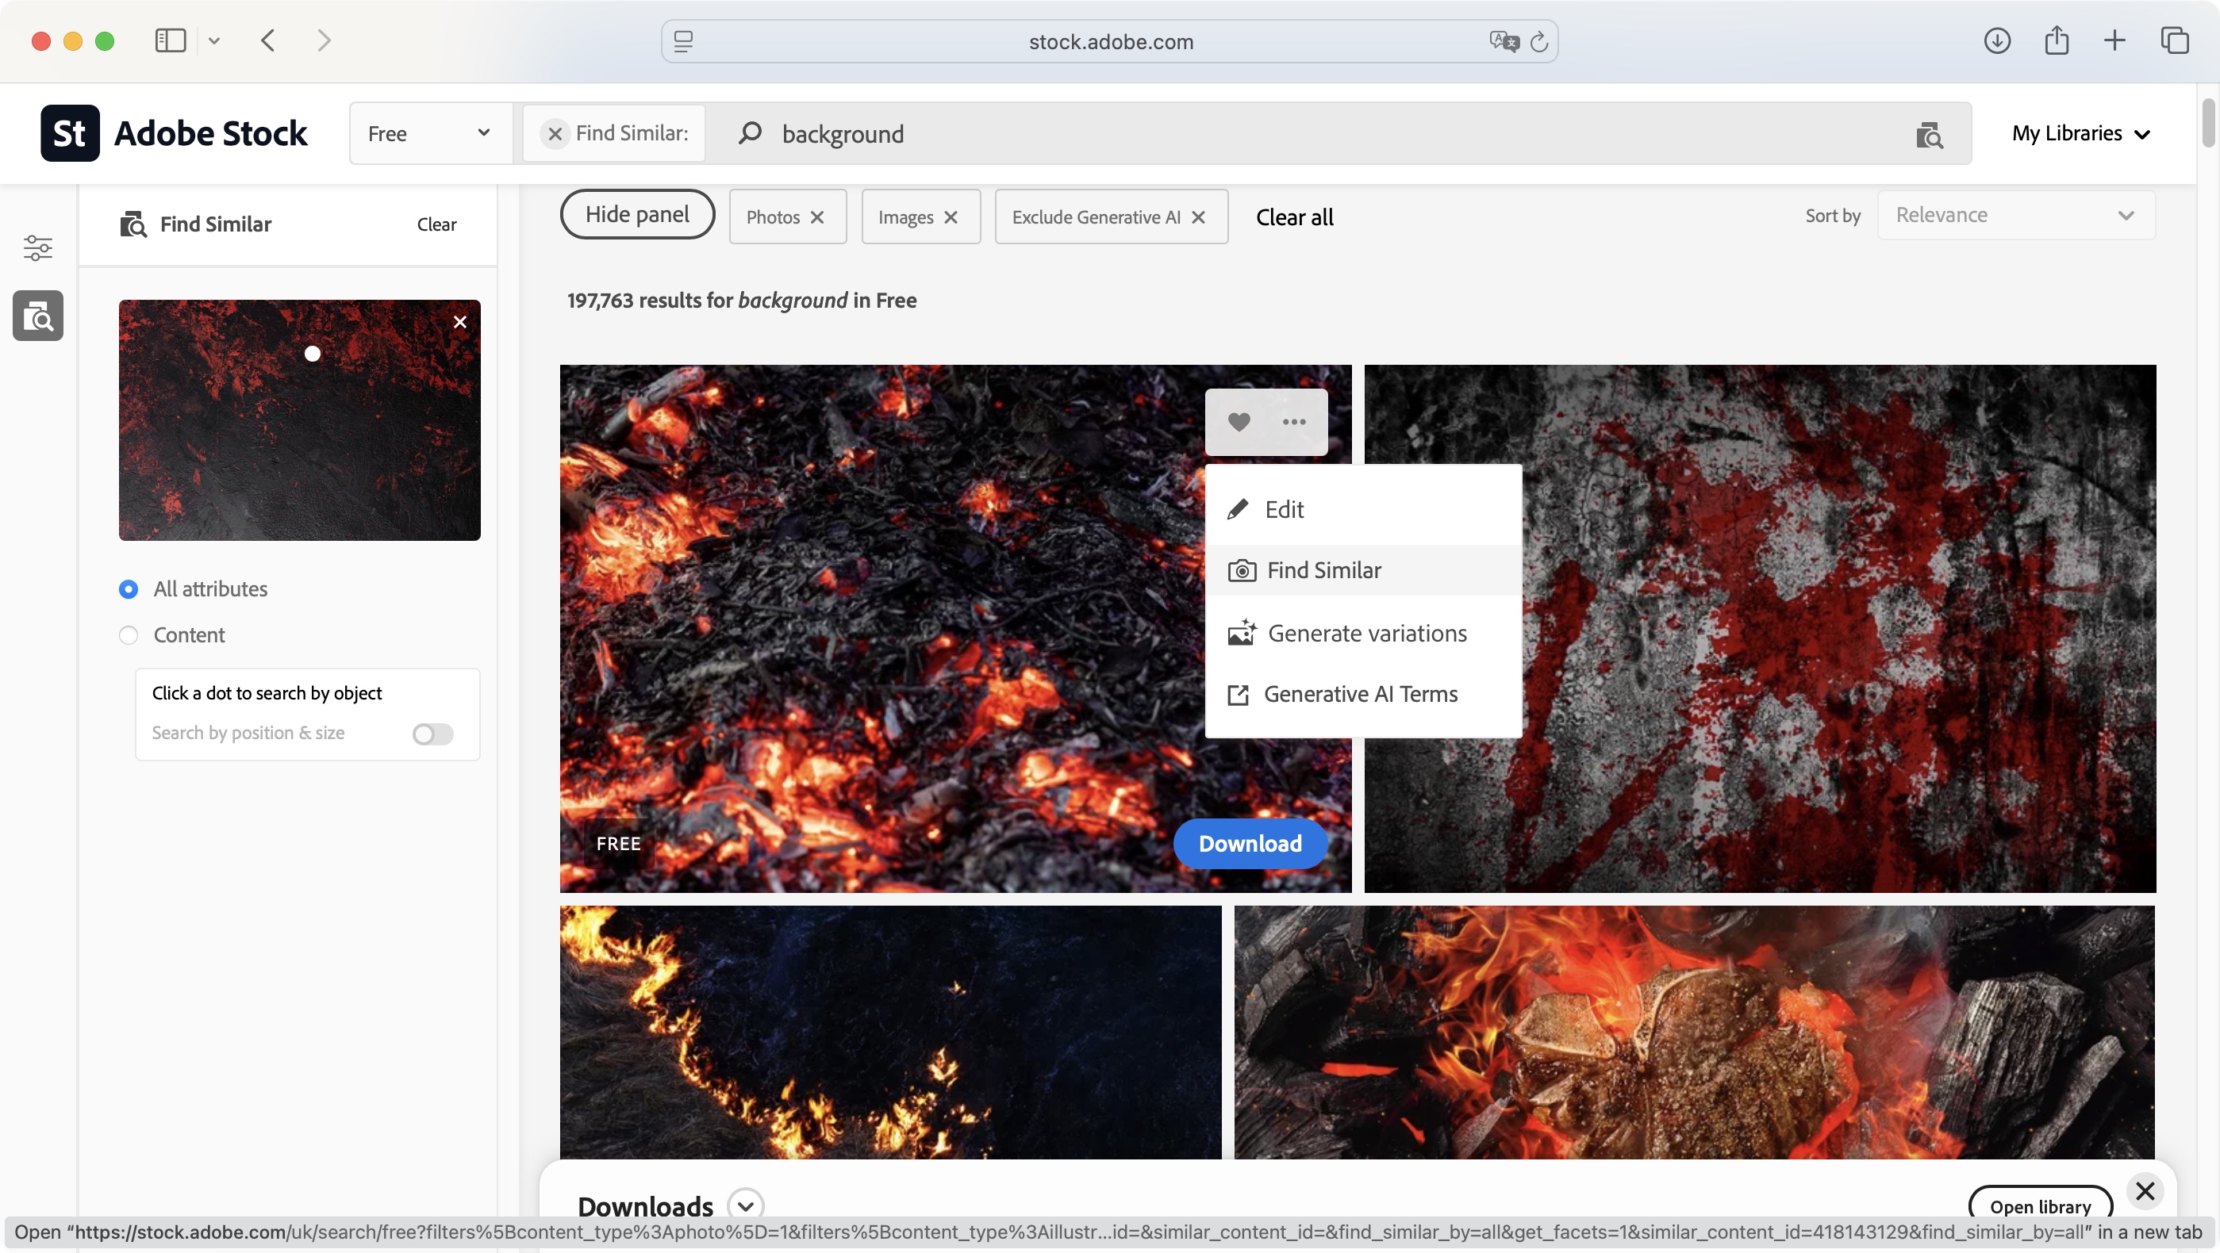Viewport: 2220px width, 1253px height.
Task: Close the reference image with its X
Action: pyautogui.click(x=460, y=322)
